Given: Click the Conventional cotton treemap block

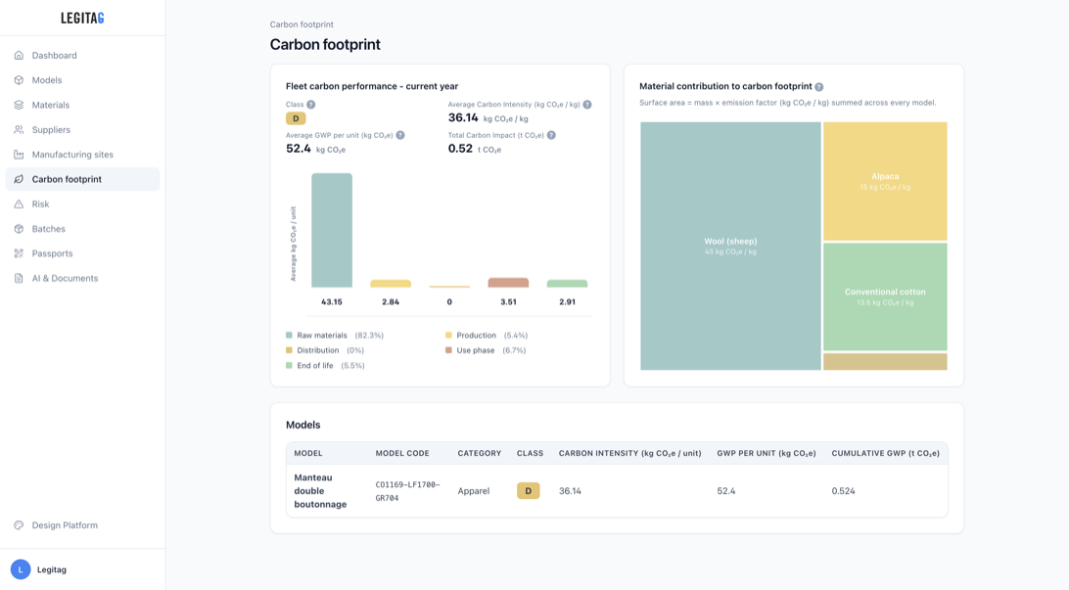Looking at the screenshot, I should 885,296.
